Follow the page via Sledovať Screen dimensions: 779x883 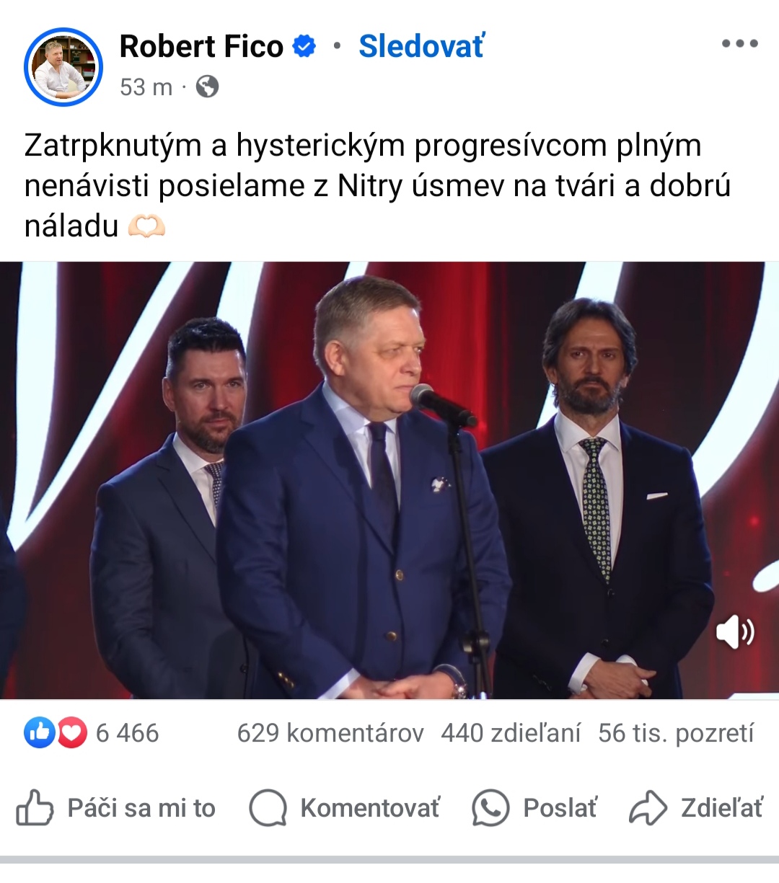pos(422,47)
